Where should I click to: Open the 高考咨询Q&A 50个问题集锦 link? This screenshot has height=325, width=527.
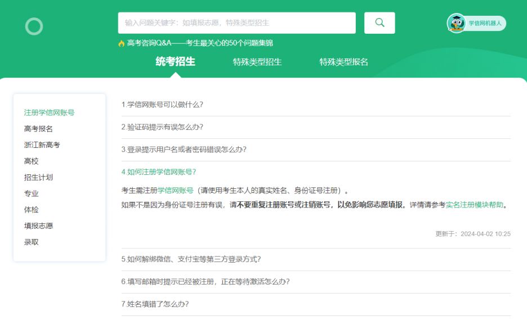[200, 43]
